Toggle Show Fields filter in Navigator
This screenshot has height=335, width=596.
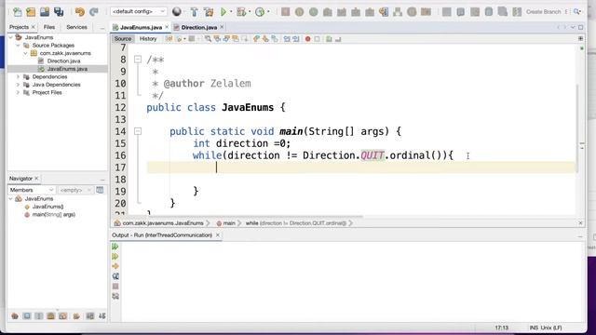[x=27, y=316]
